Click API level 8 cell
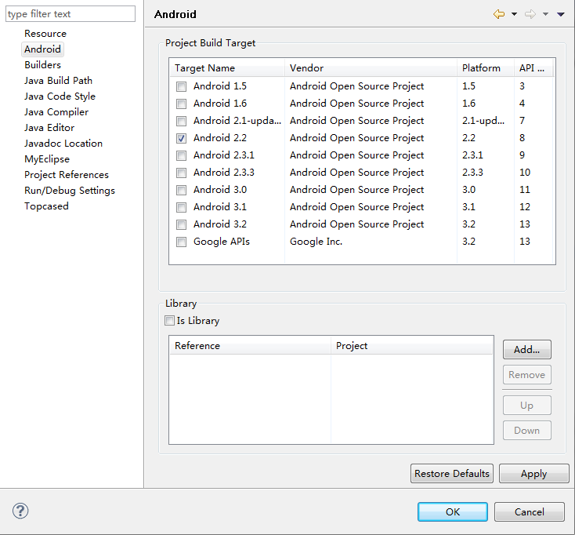 522,138
